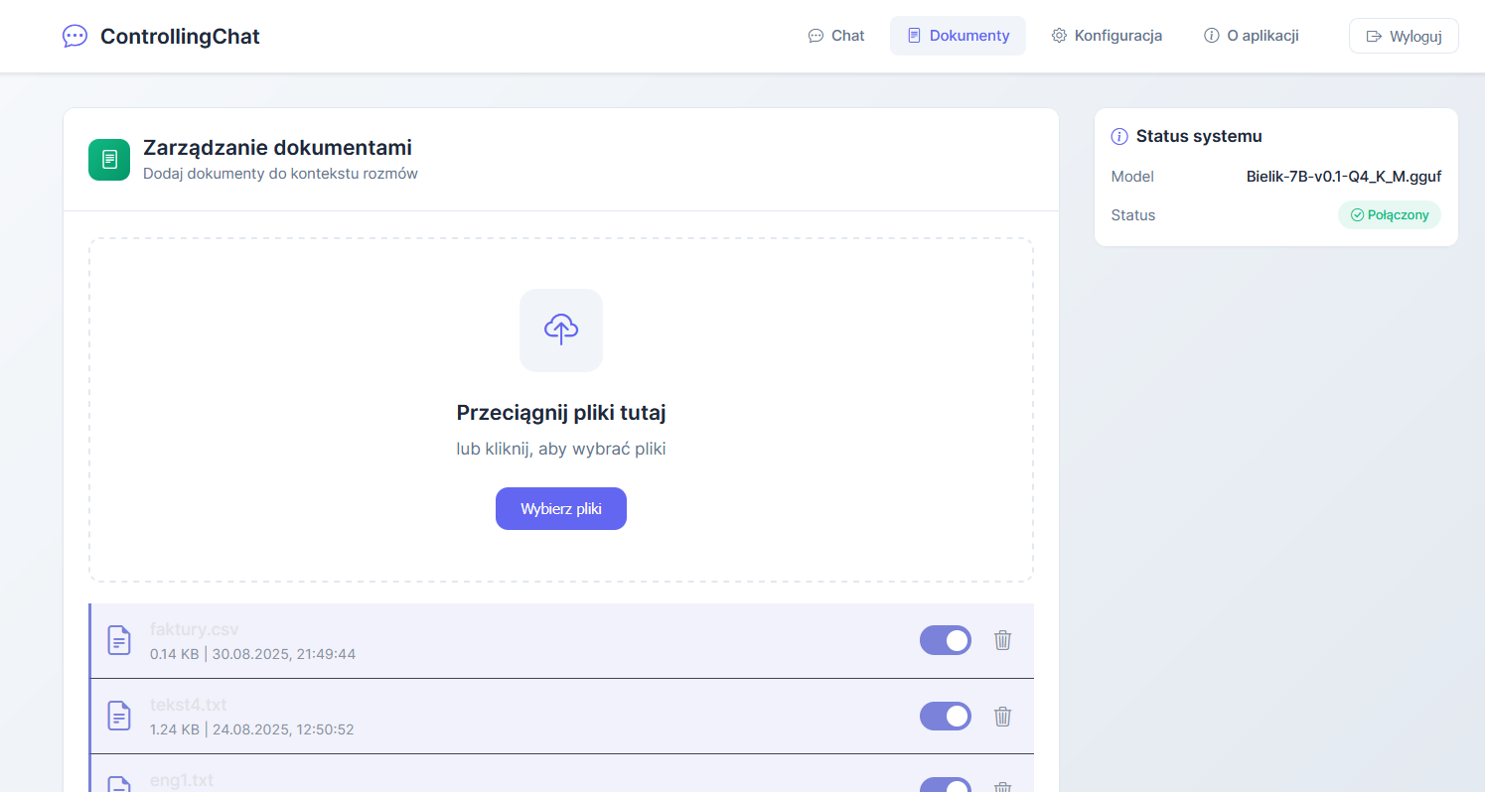Click the info icon beside Status systemu
Viewport: 1485px width, 792px height.
click(x=1119, y=137)
